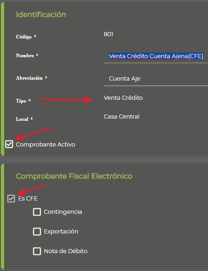Check the Exportación checkbox
The image size is (208, 271).
37,232
